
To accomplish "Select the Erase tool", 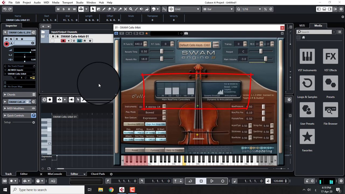I will (109, 9).
